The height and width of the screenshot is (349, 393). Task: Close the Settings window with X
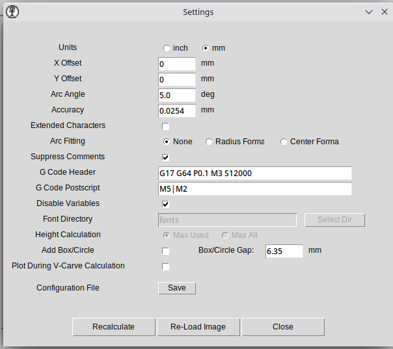coord(383,12)
